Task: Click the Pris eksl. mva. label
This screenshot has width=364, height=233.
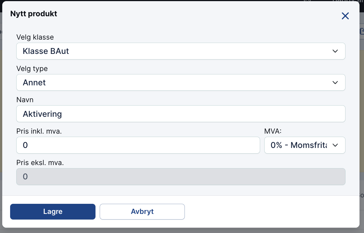Action: coord(40,163)
